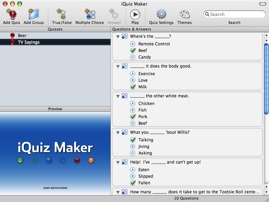This screenshot has height=202, width=269.
Task: Collapse the "'bout Willis" question
Action: click(x=118, y=133)
